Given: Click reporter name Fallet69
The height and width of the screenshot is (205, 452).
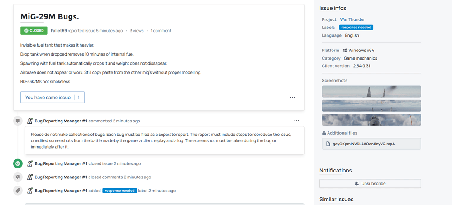Looking at the screenshot, I should pos(59,31).
